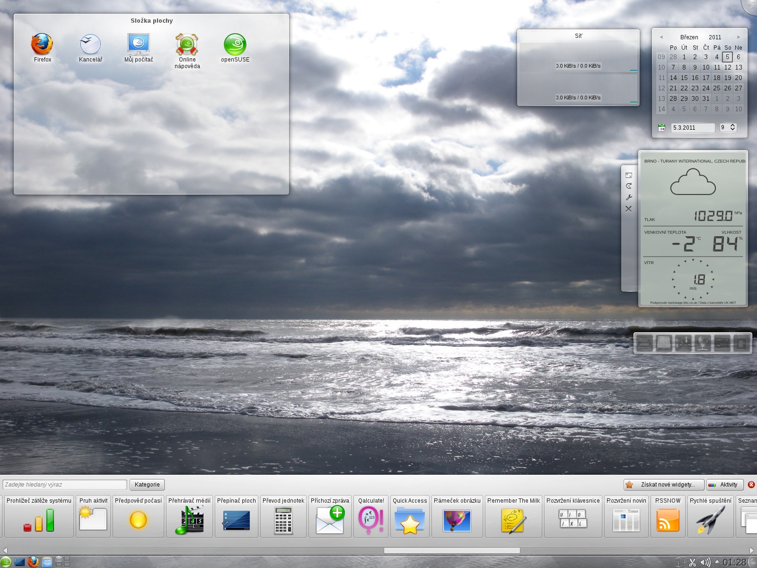The image size is (757, 568).
Task: Open the Kancelář office icon
Action: (90, 45)
